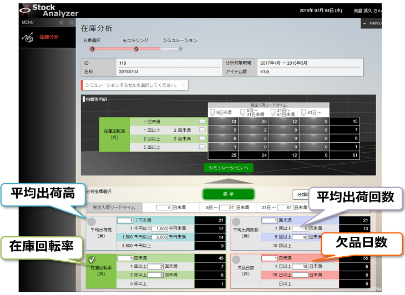Image resolution: width=405 pixels, height=295 pixels.
Task: Click the inventory box icon beside 在庫分析
Action: click(x=28, y=37)
